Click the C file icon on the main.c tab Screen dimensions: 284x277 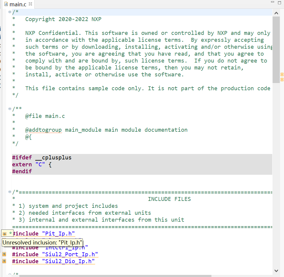coord(6,4)
